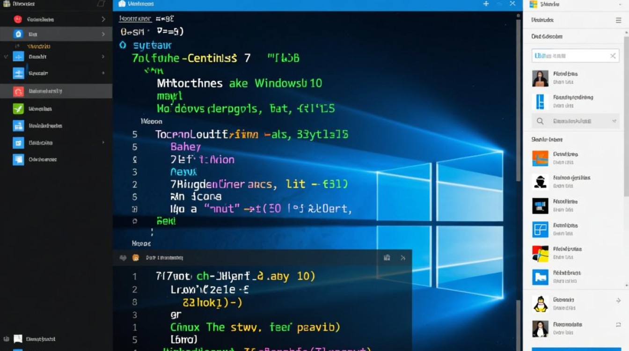Copy terminal output using the clipboard icon

click(387, 257)
